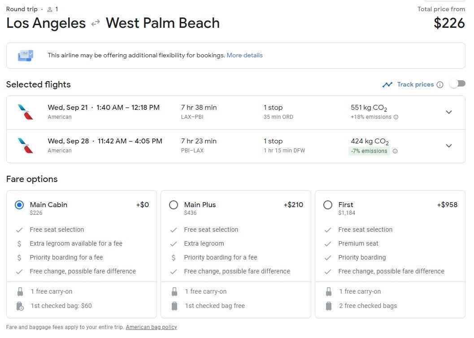Select the Main Cabin fare option

click(x=19, y=205)
